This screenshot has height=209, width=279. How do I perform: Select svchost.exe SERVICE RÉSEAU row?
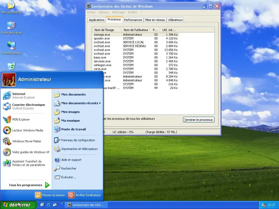pos(136,46)
